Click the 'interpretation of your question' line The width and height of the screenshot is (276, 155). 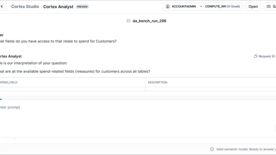34,63
